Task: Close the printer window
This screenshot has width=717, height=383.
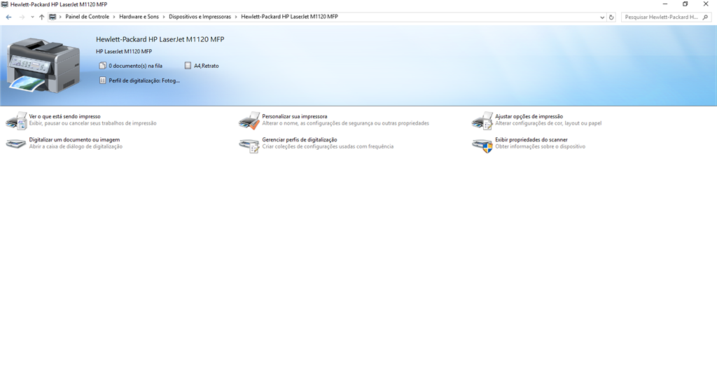Action: point(706,4)
